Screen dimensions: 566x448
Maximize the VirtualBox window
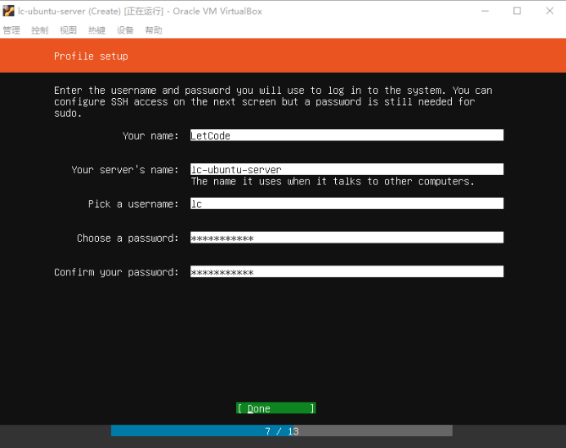(x=517, y=11)
